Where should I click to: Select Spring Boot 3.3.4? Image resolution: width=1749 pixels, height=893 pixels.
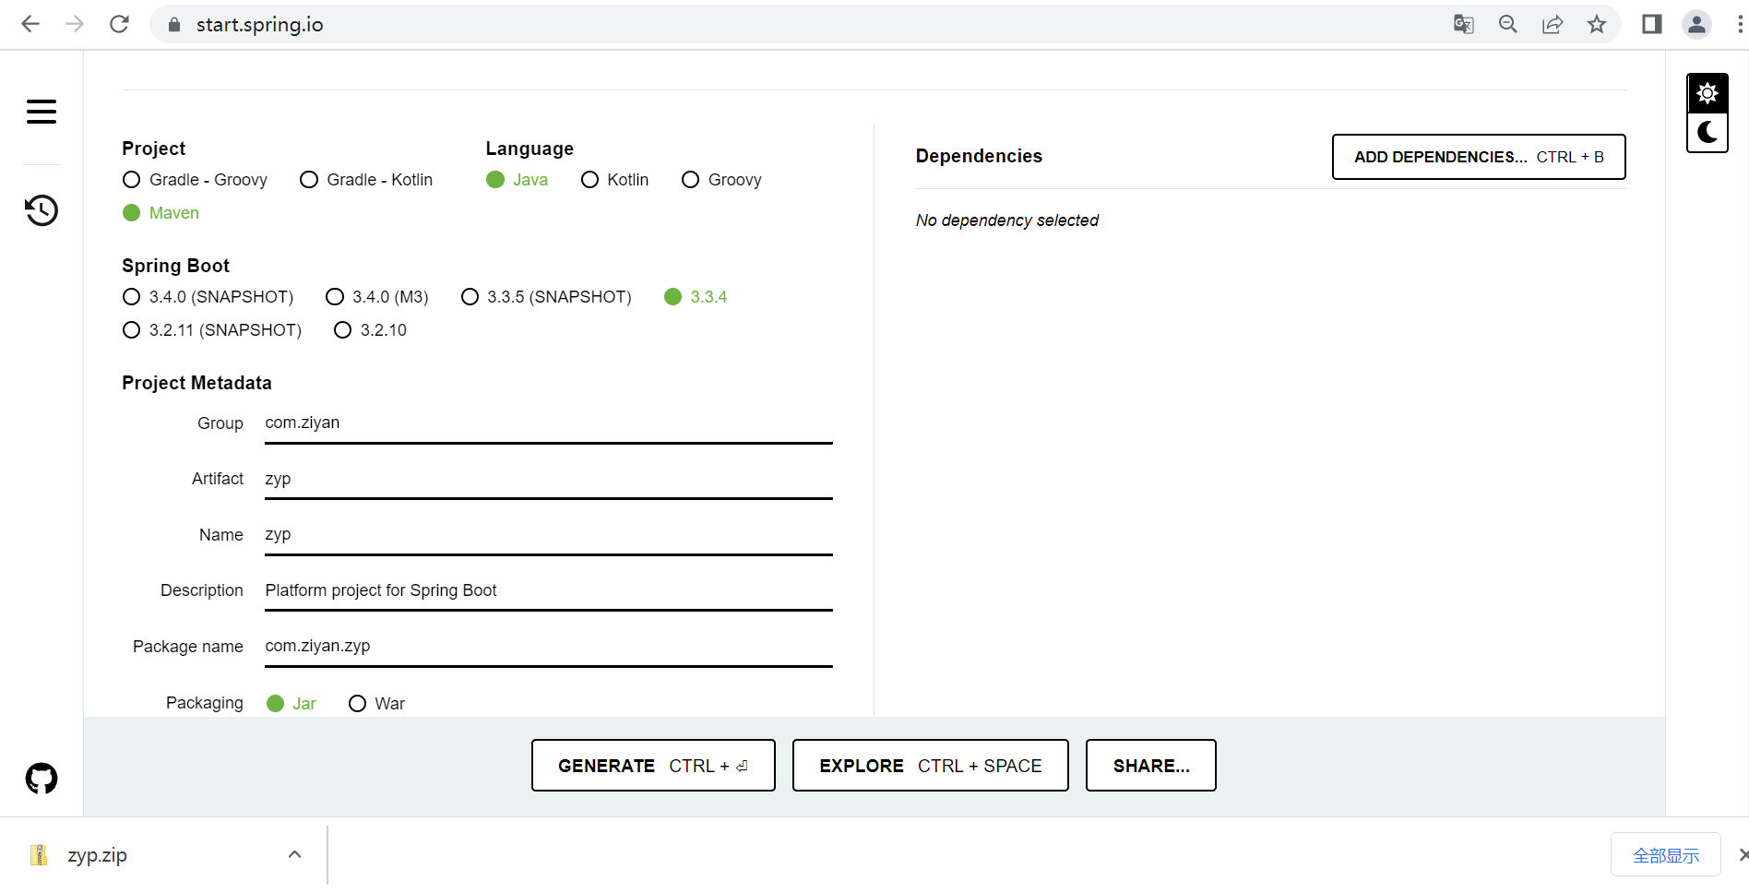tap(696, 297)
